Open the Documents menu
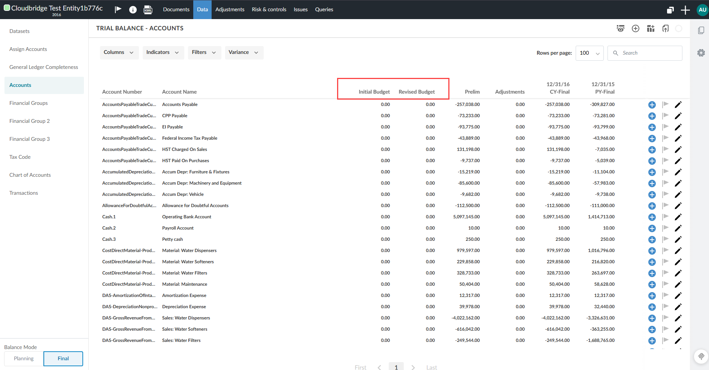 tap(176, 10)
